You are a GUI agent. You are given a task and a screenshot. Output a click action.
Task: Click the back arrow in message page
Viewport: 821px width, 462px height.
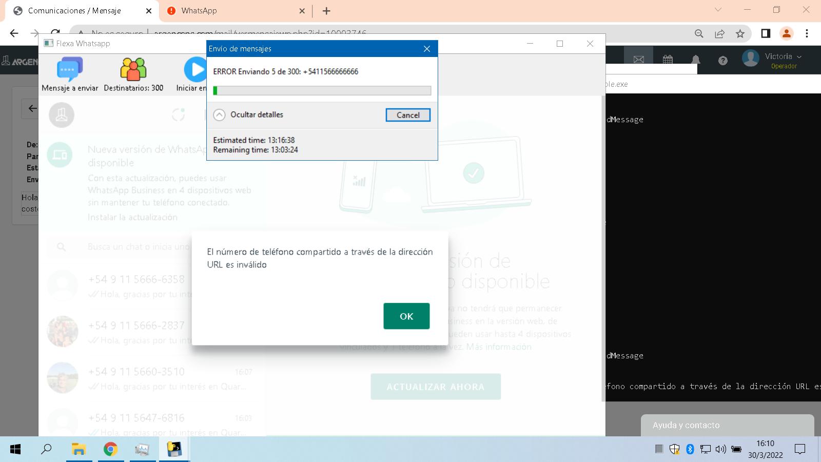[32, 108]
